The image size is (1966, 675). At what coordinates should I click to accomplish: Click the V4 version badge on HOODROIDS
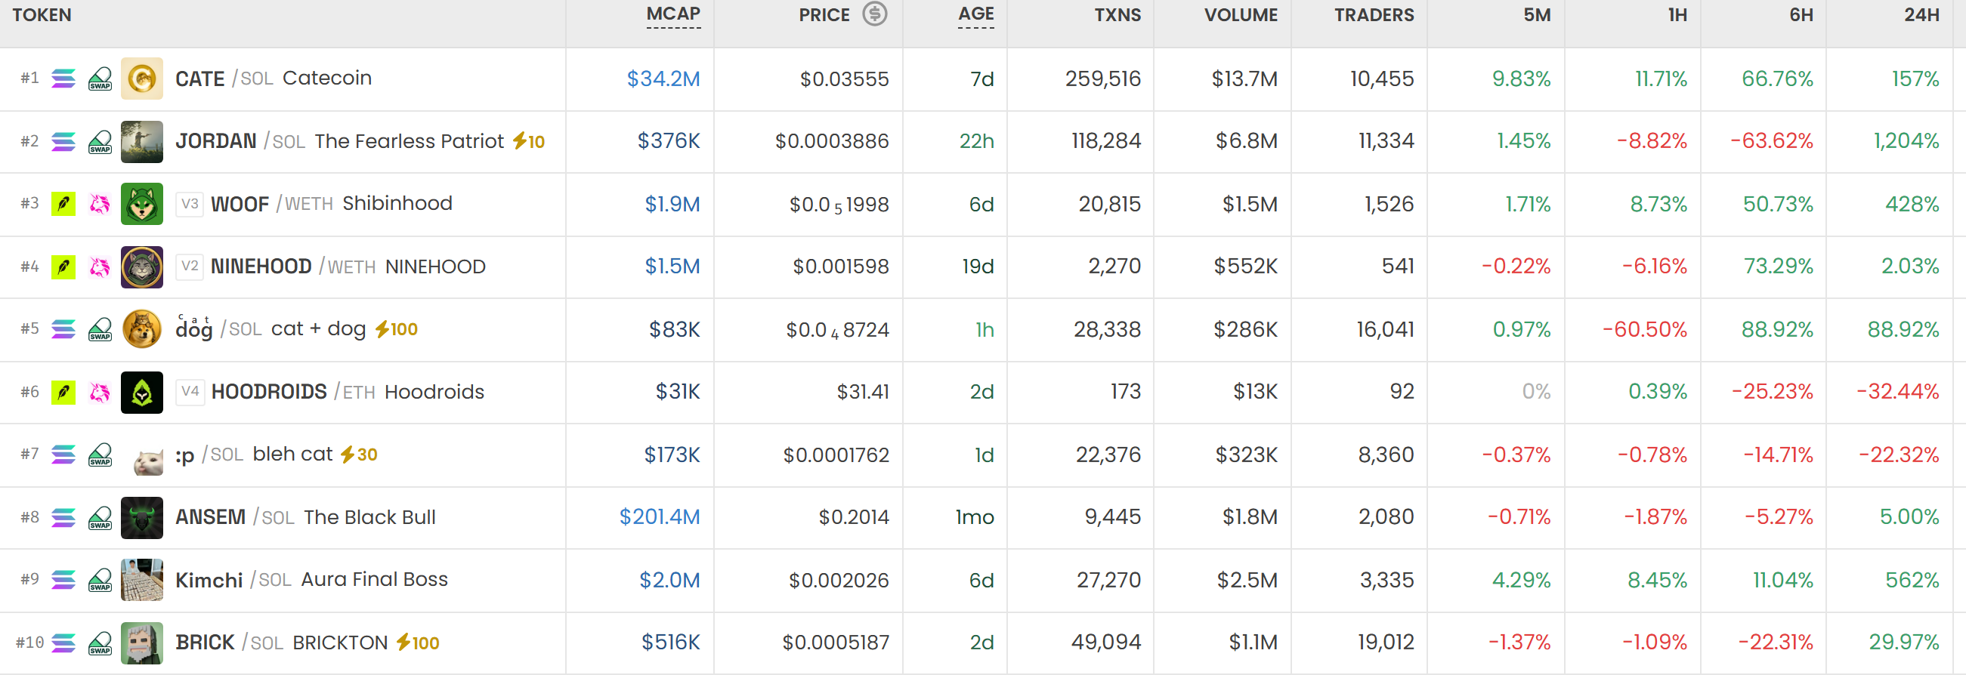point(190,392)
